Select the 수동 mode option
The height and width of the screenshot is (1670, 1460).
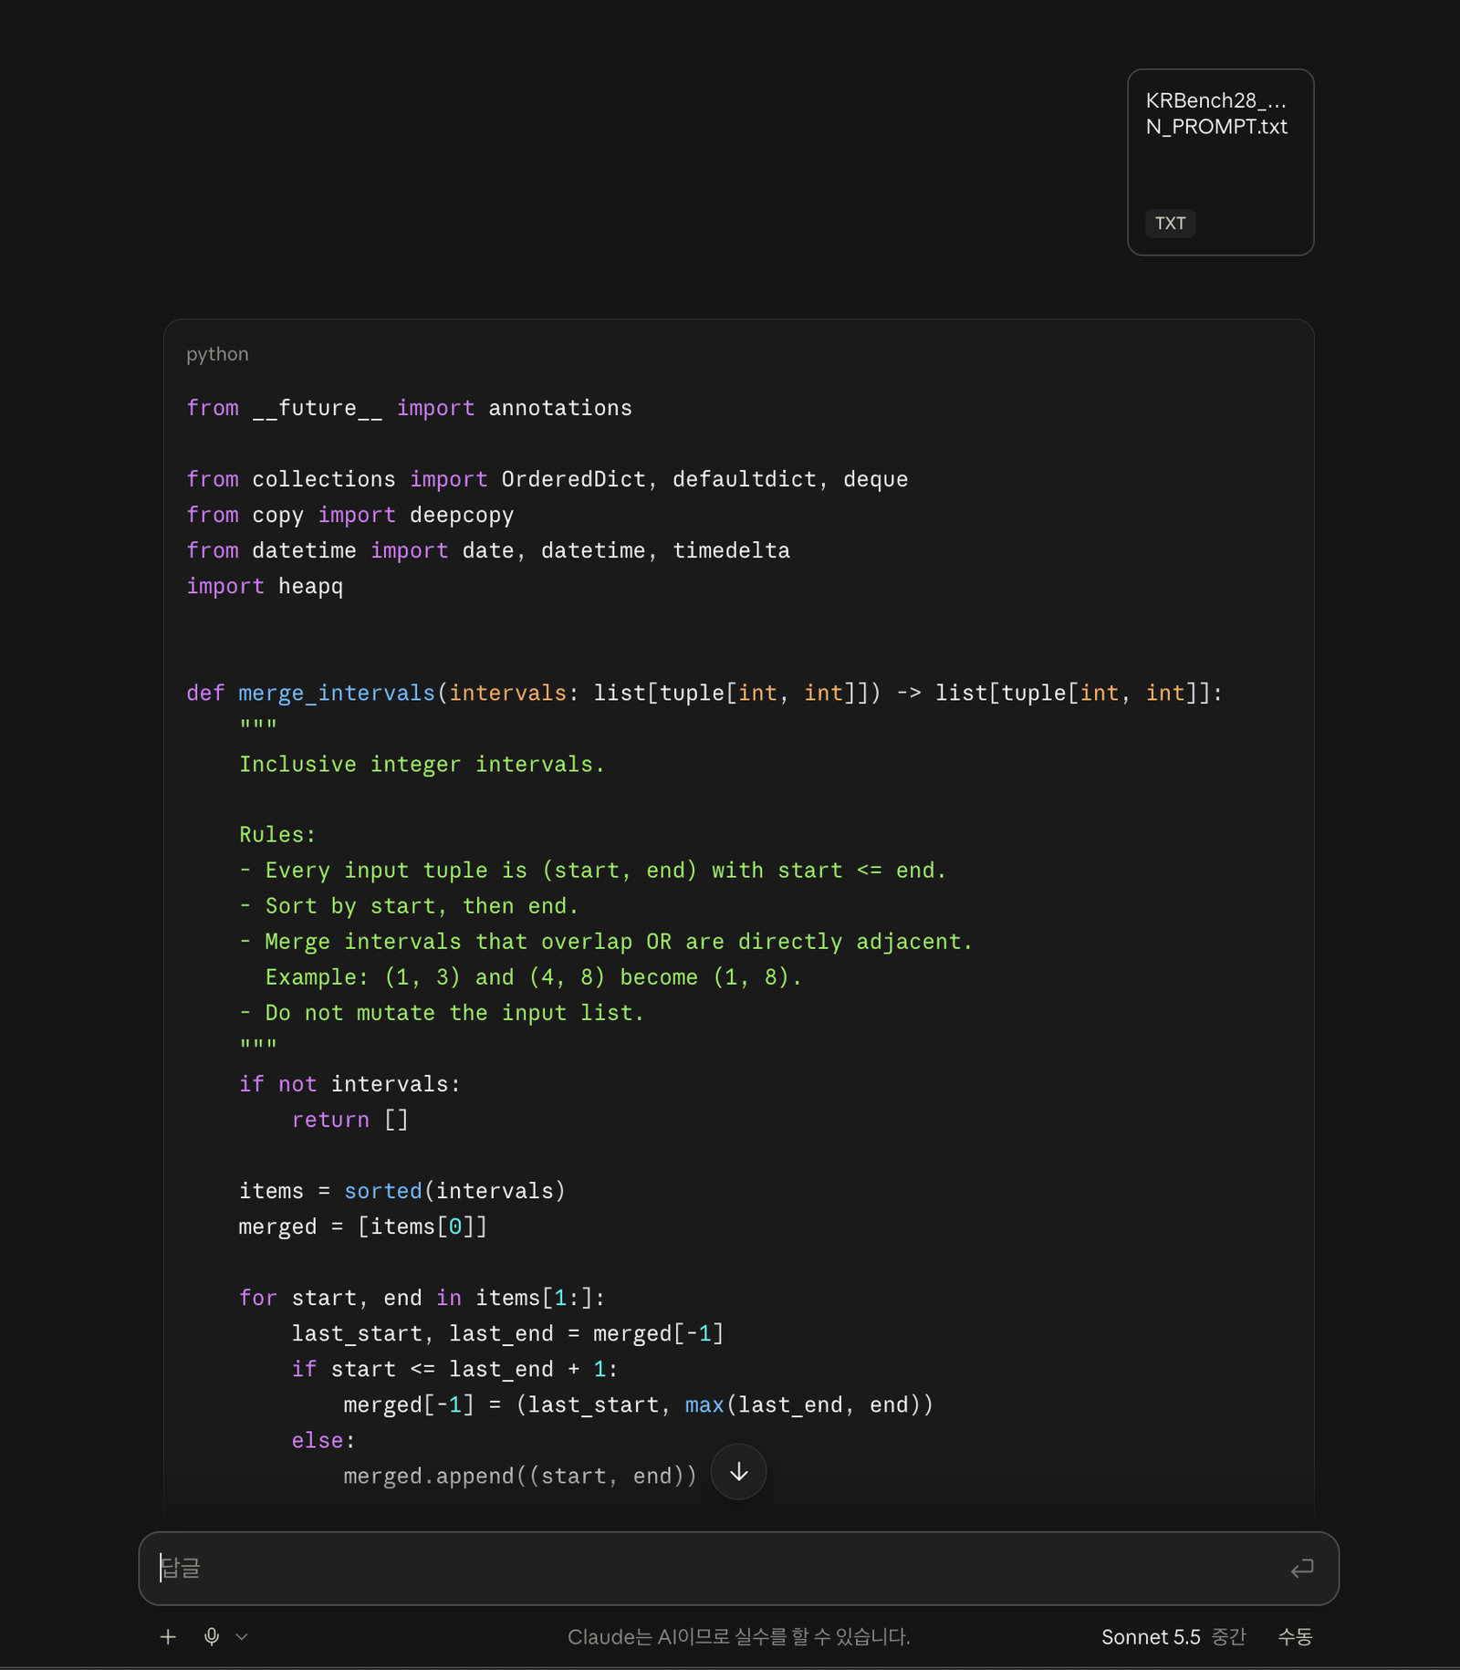click(x=1295, y=1636)
